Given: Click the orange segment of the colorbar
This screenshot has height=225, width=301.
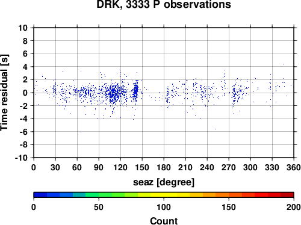Looking at the screenshot, I should point(222,195).
